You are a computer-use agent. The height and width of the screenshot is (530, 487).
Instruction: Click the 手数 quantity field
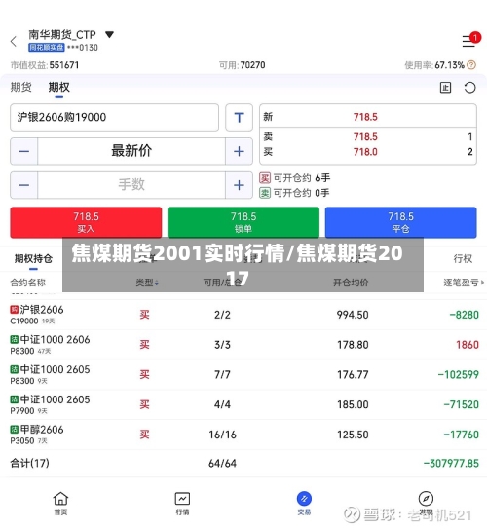pos(131,185)
